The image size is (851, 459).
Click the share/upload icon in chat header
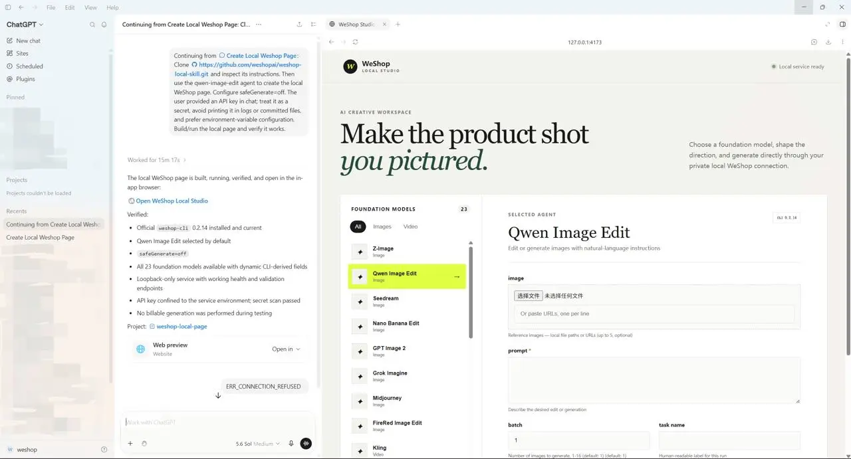(x=299, y=25)
